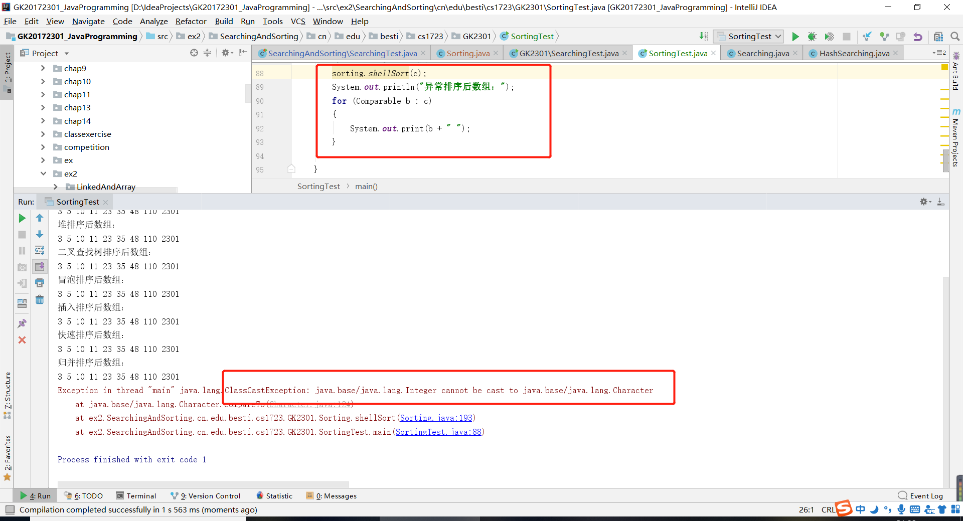The height and width of the screenshot is (521, 963).
Task: Click the Update Project VCS icon
Action: (x=867, y=37)
